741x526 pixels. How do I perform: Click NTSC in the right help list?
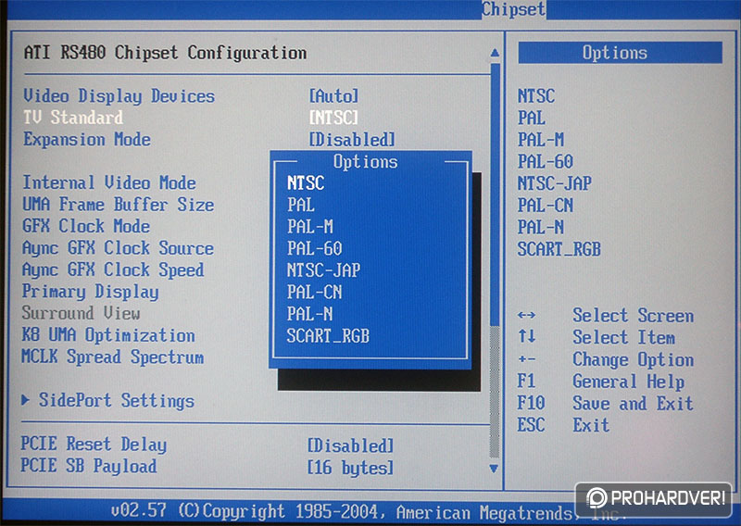tap(536, 96)
